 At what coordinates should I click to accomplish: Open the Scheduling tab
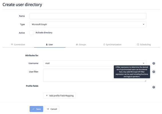click(x=144, y=44)
